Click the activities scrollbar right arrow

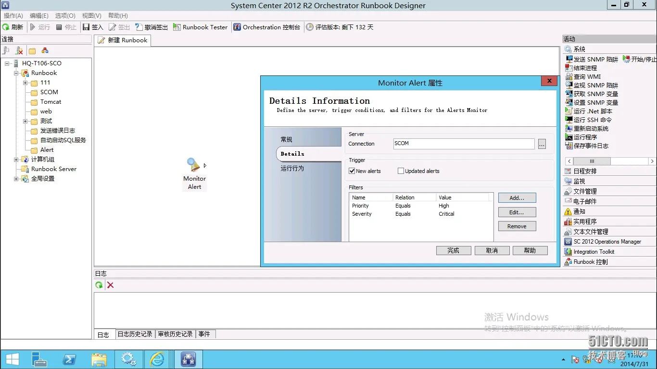click(x=652, y=161)
